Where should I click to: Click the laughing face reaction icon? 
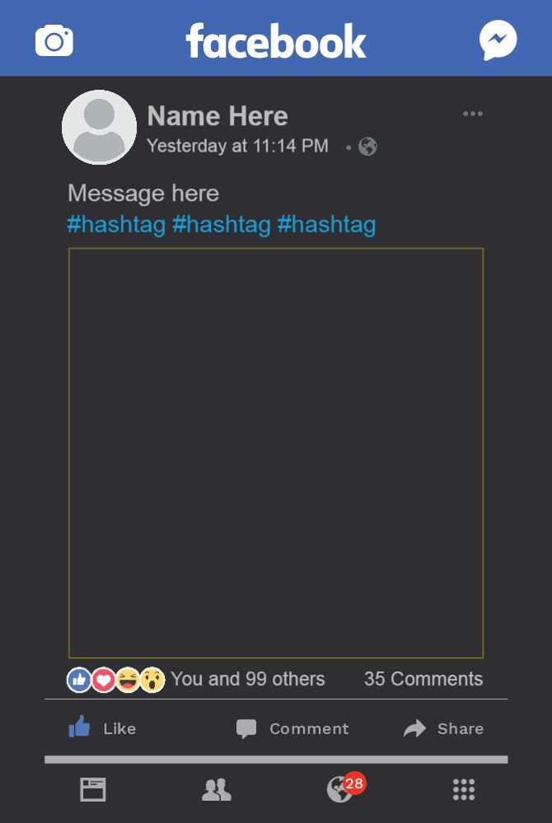[128, 680]
